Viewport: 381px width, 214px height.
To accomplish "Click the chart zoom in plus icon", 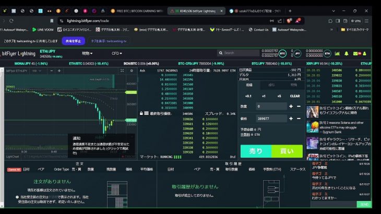I will click(59, 70).
